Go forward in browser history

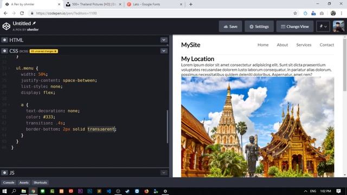(x=14, y=13)
